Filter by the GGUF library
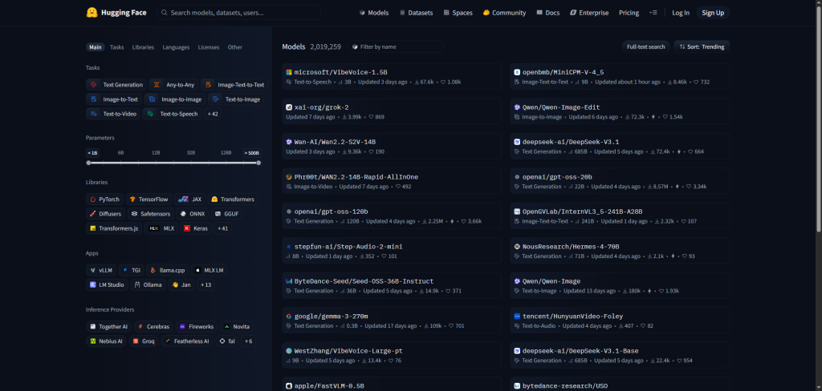This screenshot has width=822, height=391. coord(226,214)
